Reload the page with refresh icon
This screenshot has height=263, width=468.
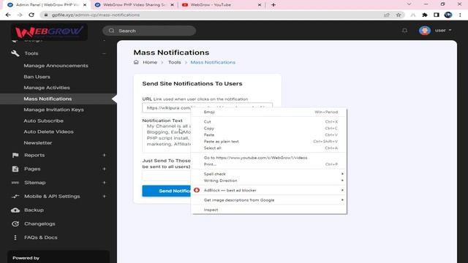pos(31,15)
